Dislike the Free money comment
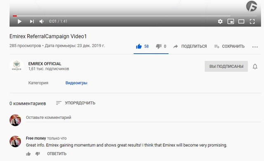Image resolution: width=264 pixels, height=161 pixels. tap(38, 154)
